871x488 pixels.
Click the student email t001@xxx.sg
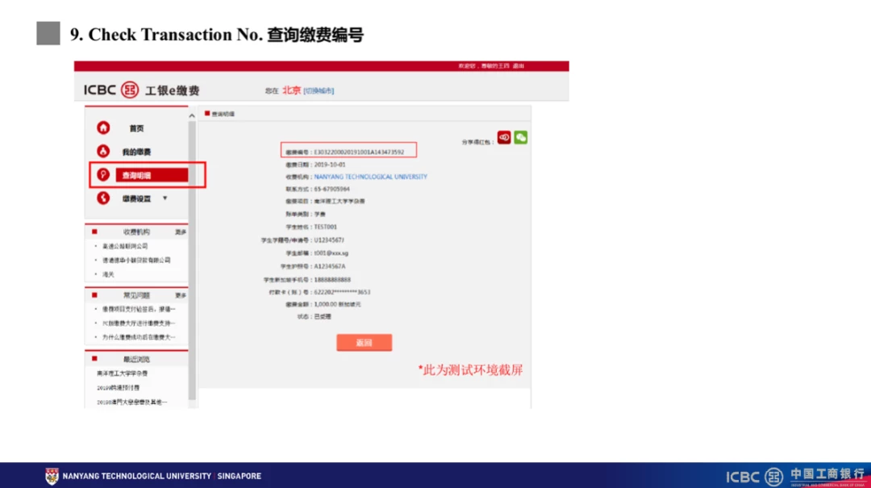(331, 253)
